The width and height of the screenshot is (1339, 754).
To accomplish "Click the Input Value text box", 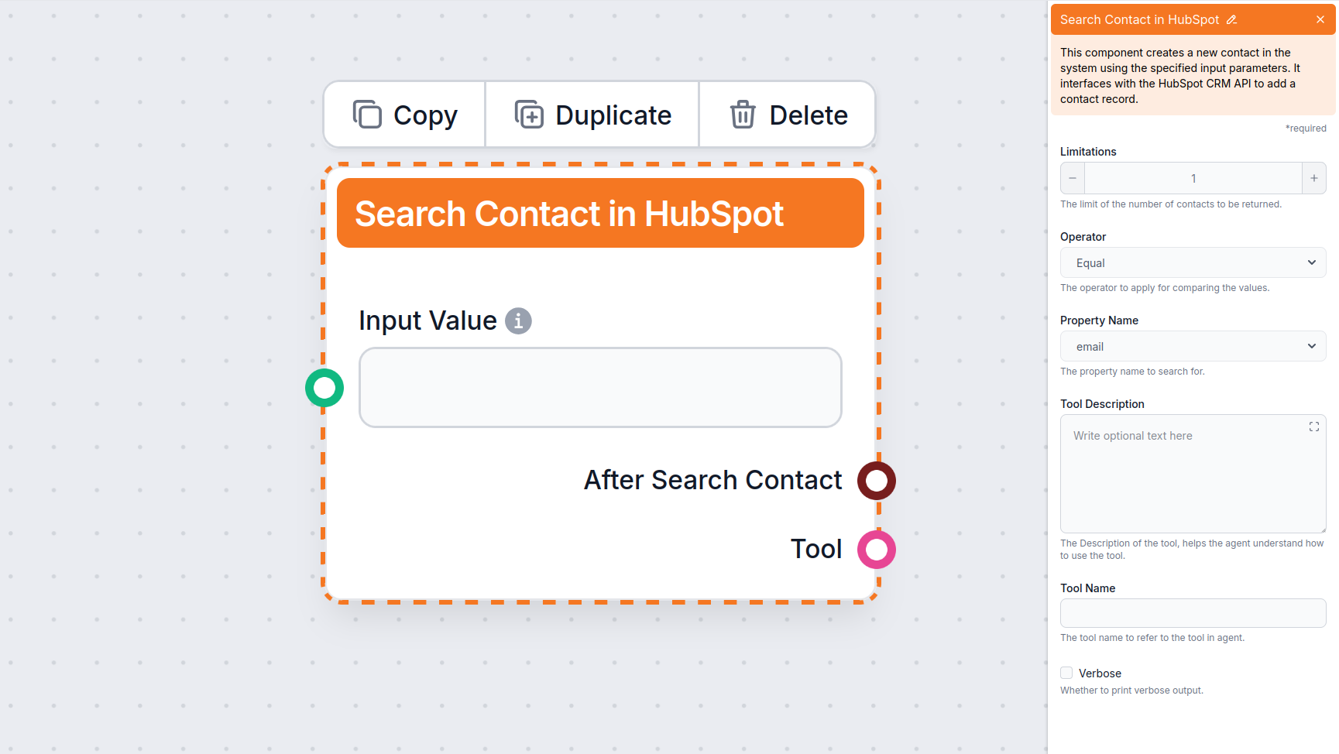I will (x=600, y=387).
